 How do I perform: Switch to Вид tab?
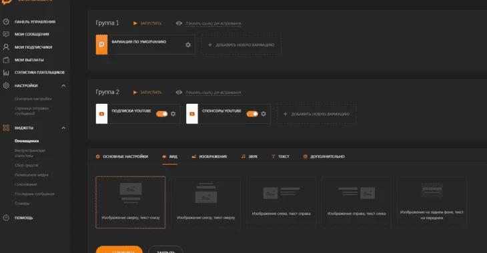pos(170,156)
